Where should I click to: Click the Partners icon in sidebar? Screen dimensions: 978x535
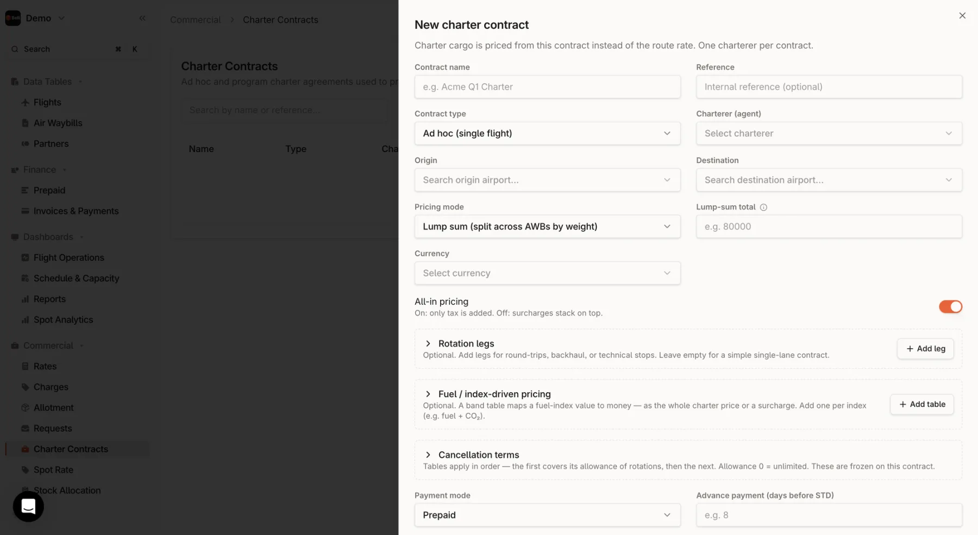click(x=25, y=143)
